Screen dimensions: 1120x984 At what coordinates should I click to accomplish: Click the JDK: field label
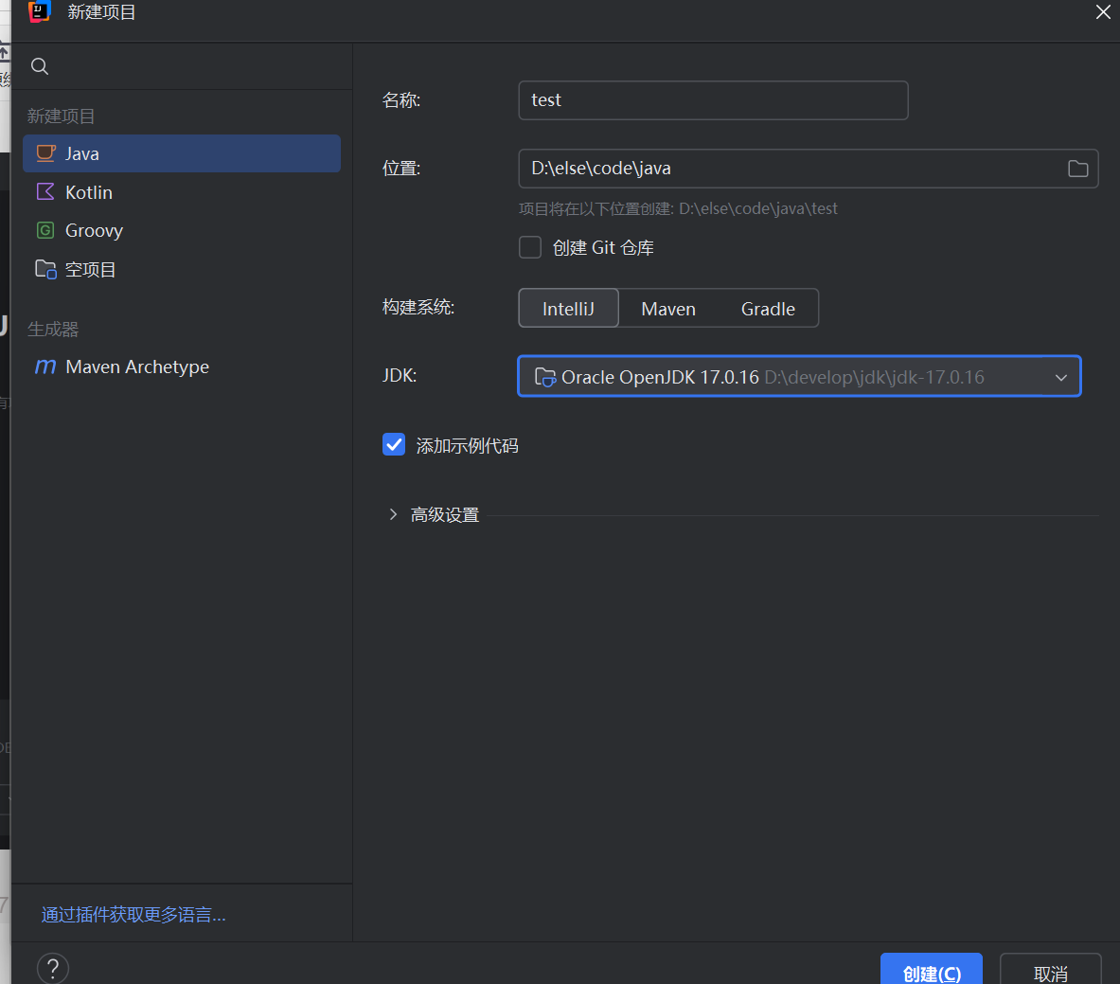tap(400, 375)
